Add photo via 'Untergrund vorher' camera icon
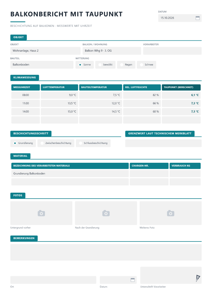212x299 pixels. [41, 213]
